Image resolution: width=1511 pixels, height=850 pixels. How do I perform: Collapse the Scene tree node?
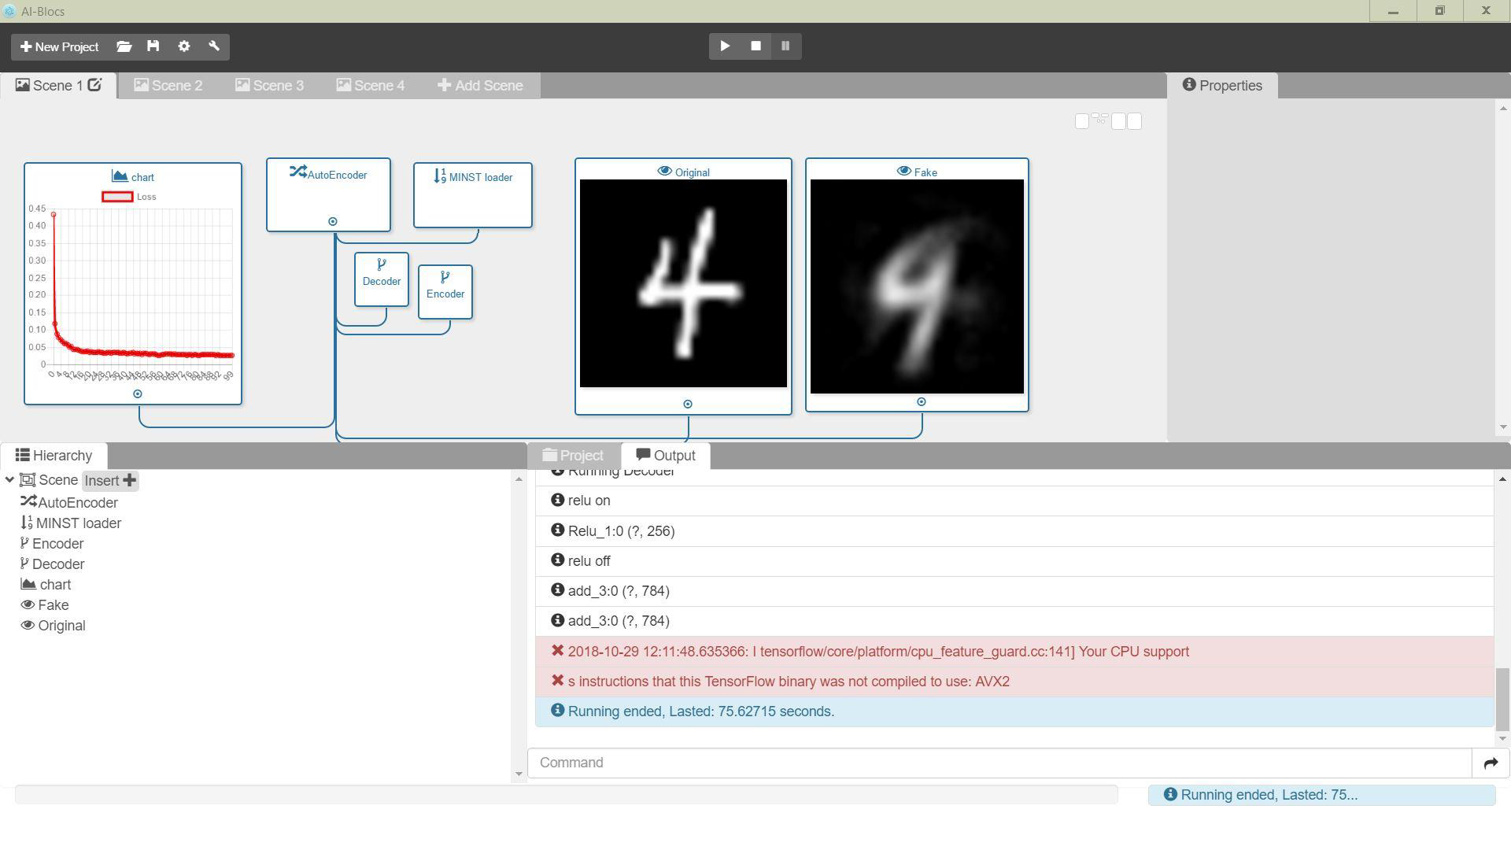9,480
